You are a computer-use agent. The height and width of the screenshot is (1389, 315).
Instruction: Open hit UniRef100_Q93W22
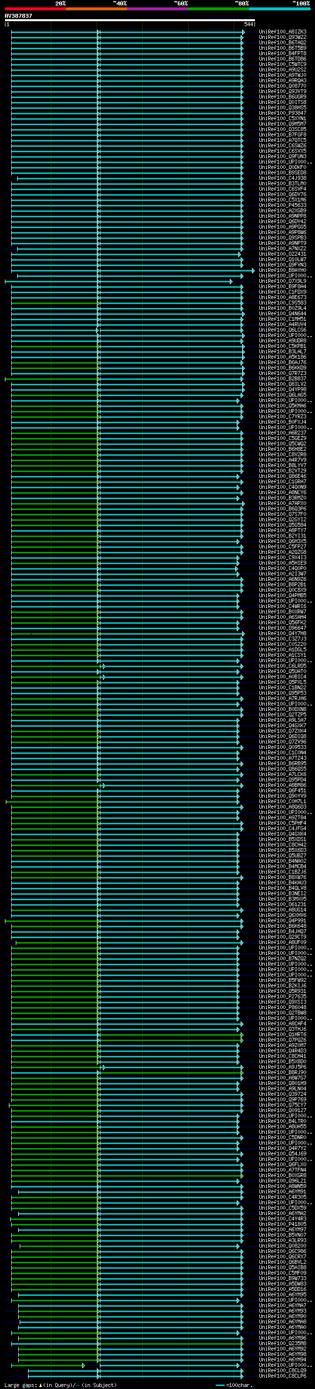[x=282, y=37]
